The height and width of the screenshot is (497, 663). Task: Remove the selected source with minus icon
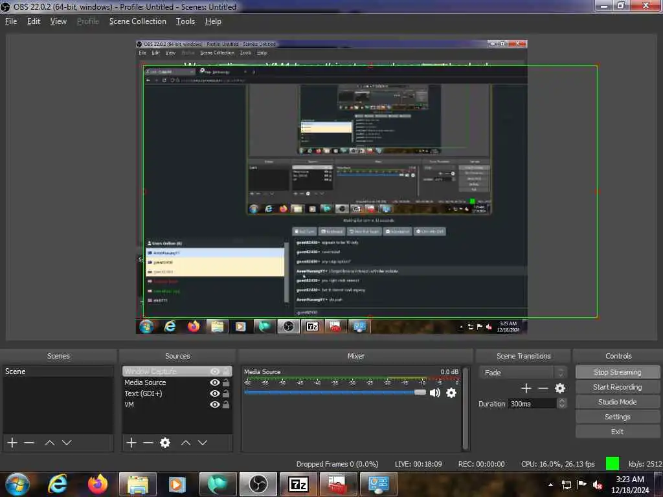point(148,443)
